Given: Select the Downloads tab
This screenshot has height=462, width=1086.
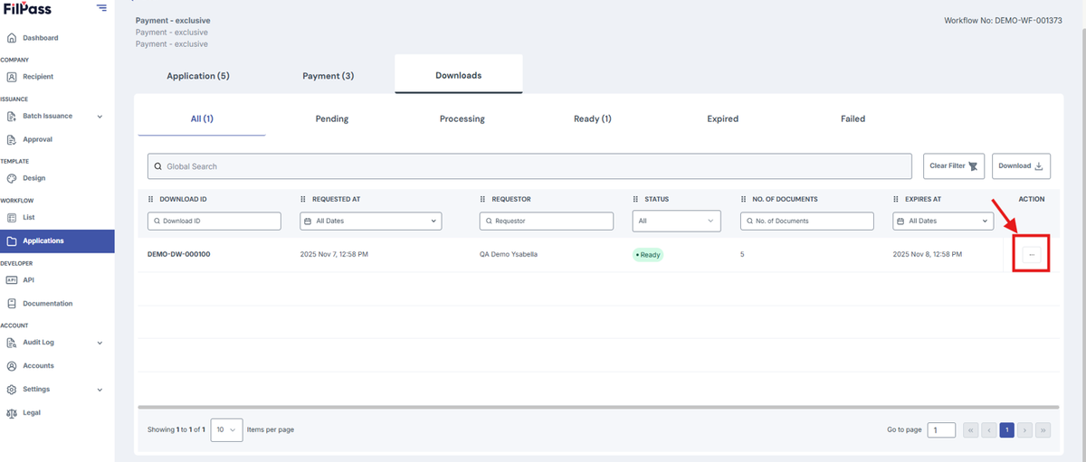Looking at the screenshot, I should coord(459,75).
